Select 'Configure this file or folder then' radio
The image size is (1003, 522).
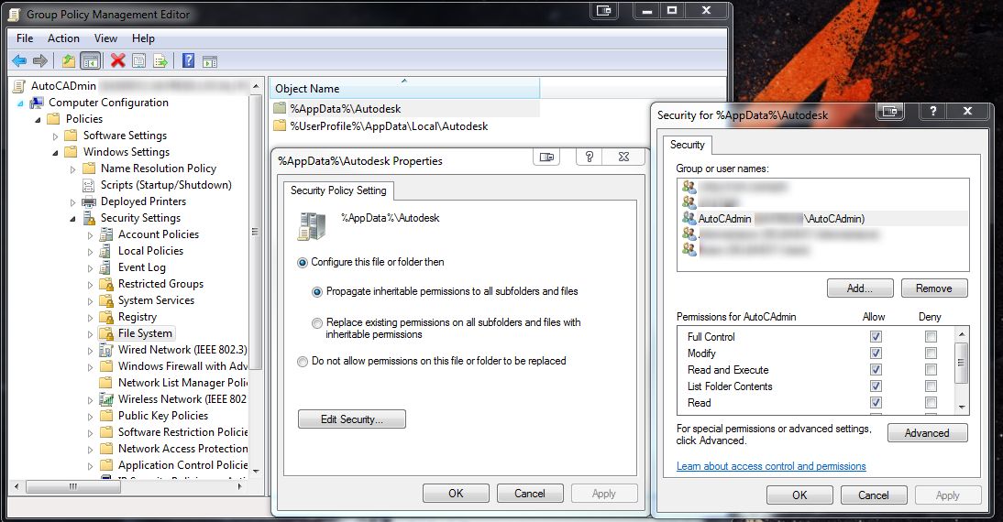303,263
